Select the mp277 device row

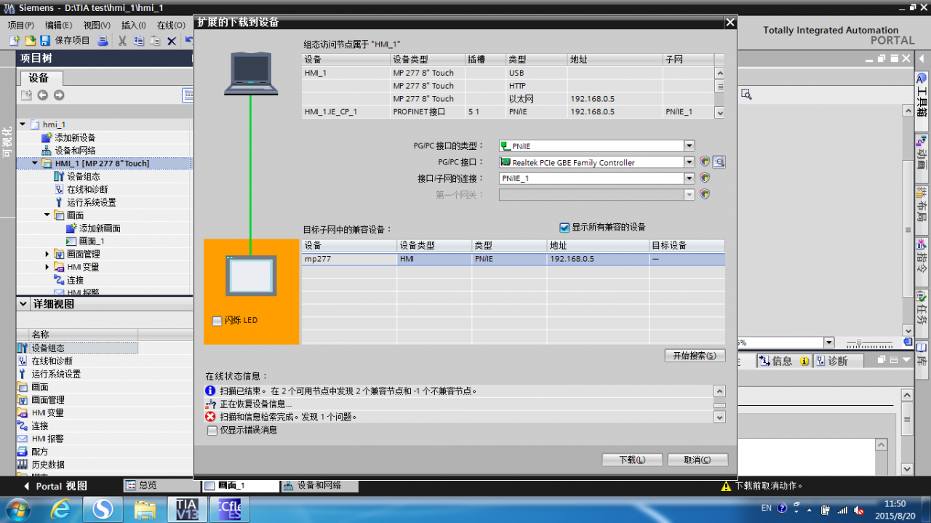513,259
